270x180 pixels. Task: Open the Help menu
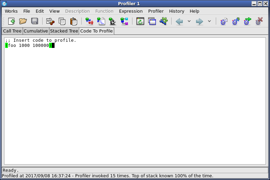pyautogui.click(x=195, y=11)
